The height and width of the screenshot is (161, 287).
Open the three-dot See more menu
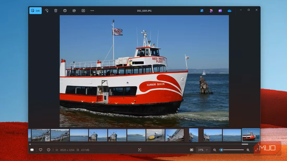click(x=92, y=11)
